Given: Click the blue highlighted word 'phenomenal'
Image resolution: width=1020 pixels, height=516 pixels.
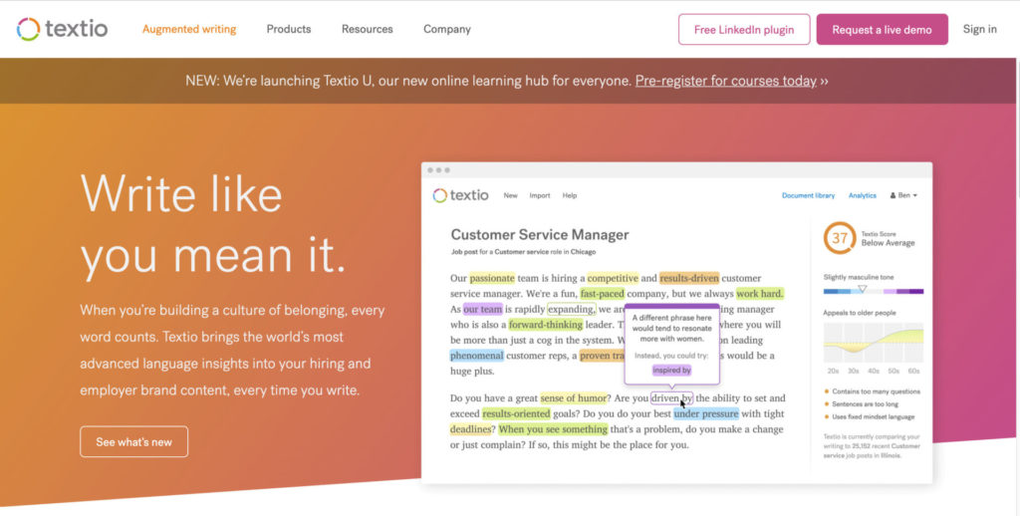Looking at the screenshot, I should coord(477,356).
